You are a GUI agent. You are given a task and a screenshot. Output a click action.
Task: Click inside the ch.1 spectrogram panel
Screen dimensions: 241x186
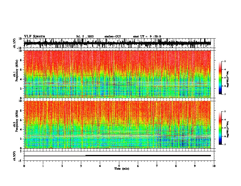point(117,74)
